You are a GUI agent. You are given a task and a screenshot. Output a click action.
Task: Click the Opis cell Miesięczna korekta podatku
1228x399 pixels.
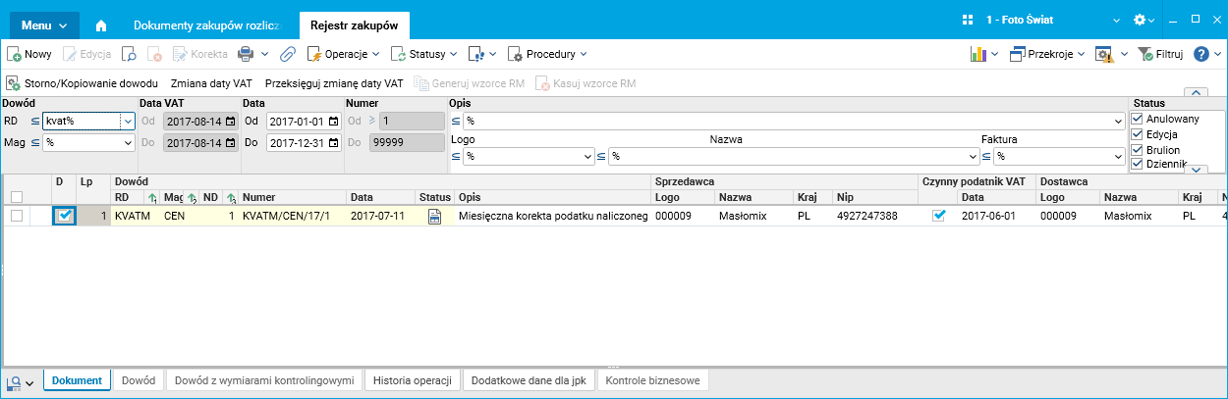tap(554, 216)
